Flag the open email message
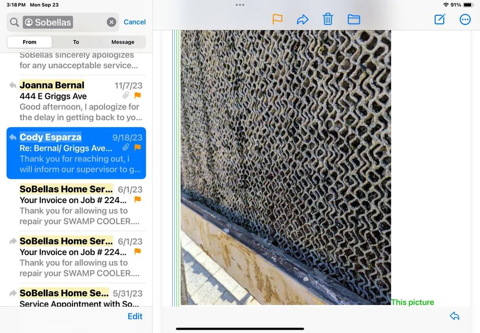This screenshot has width=480, height=333. tap(277, 19)
